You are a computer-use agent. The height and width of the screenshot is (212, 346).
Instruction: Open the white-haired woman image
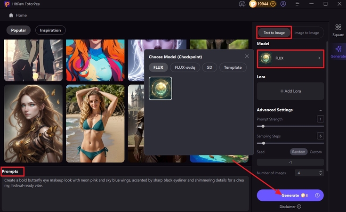136,60
